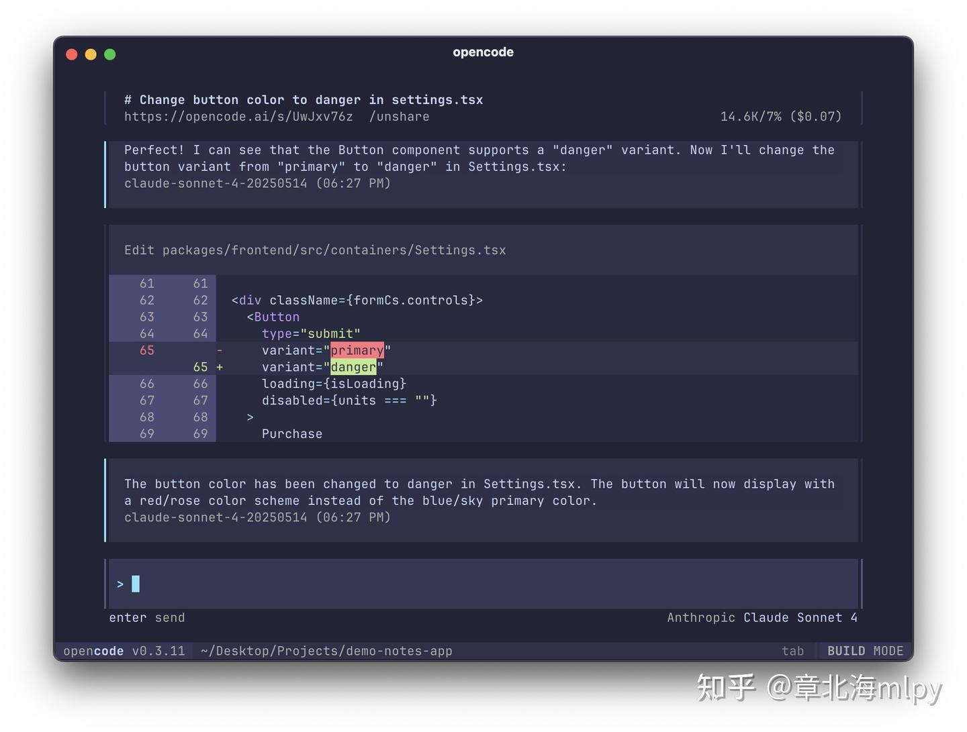Click the blue cursor block in the input
Viewport: 967px width, 732px height.
[136, 584]
